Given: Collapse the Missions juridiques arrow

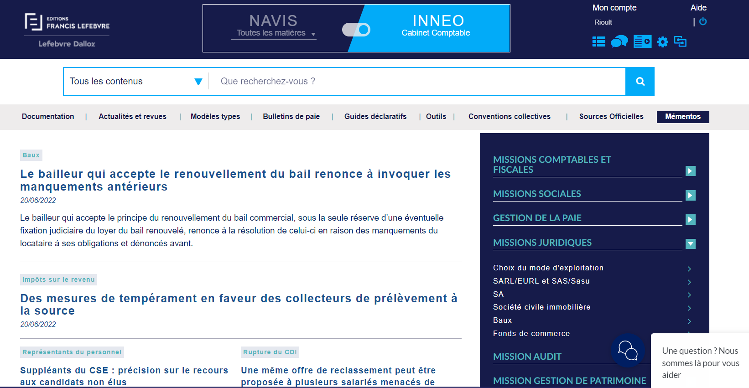Looking at the screenshot, I should pyautogui.click(x=691, y=244).
